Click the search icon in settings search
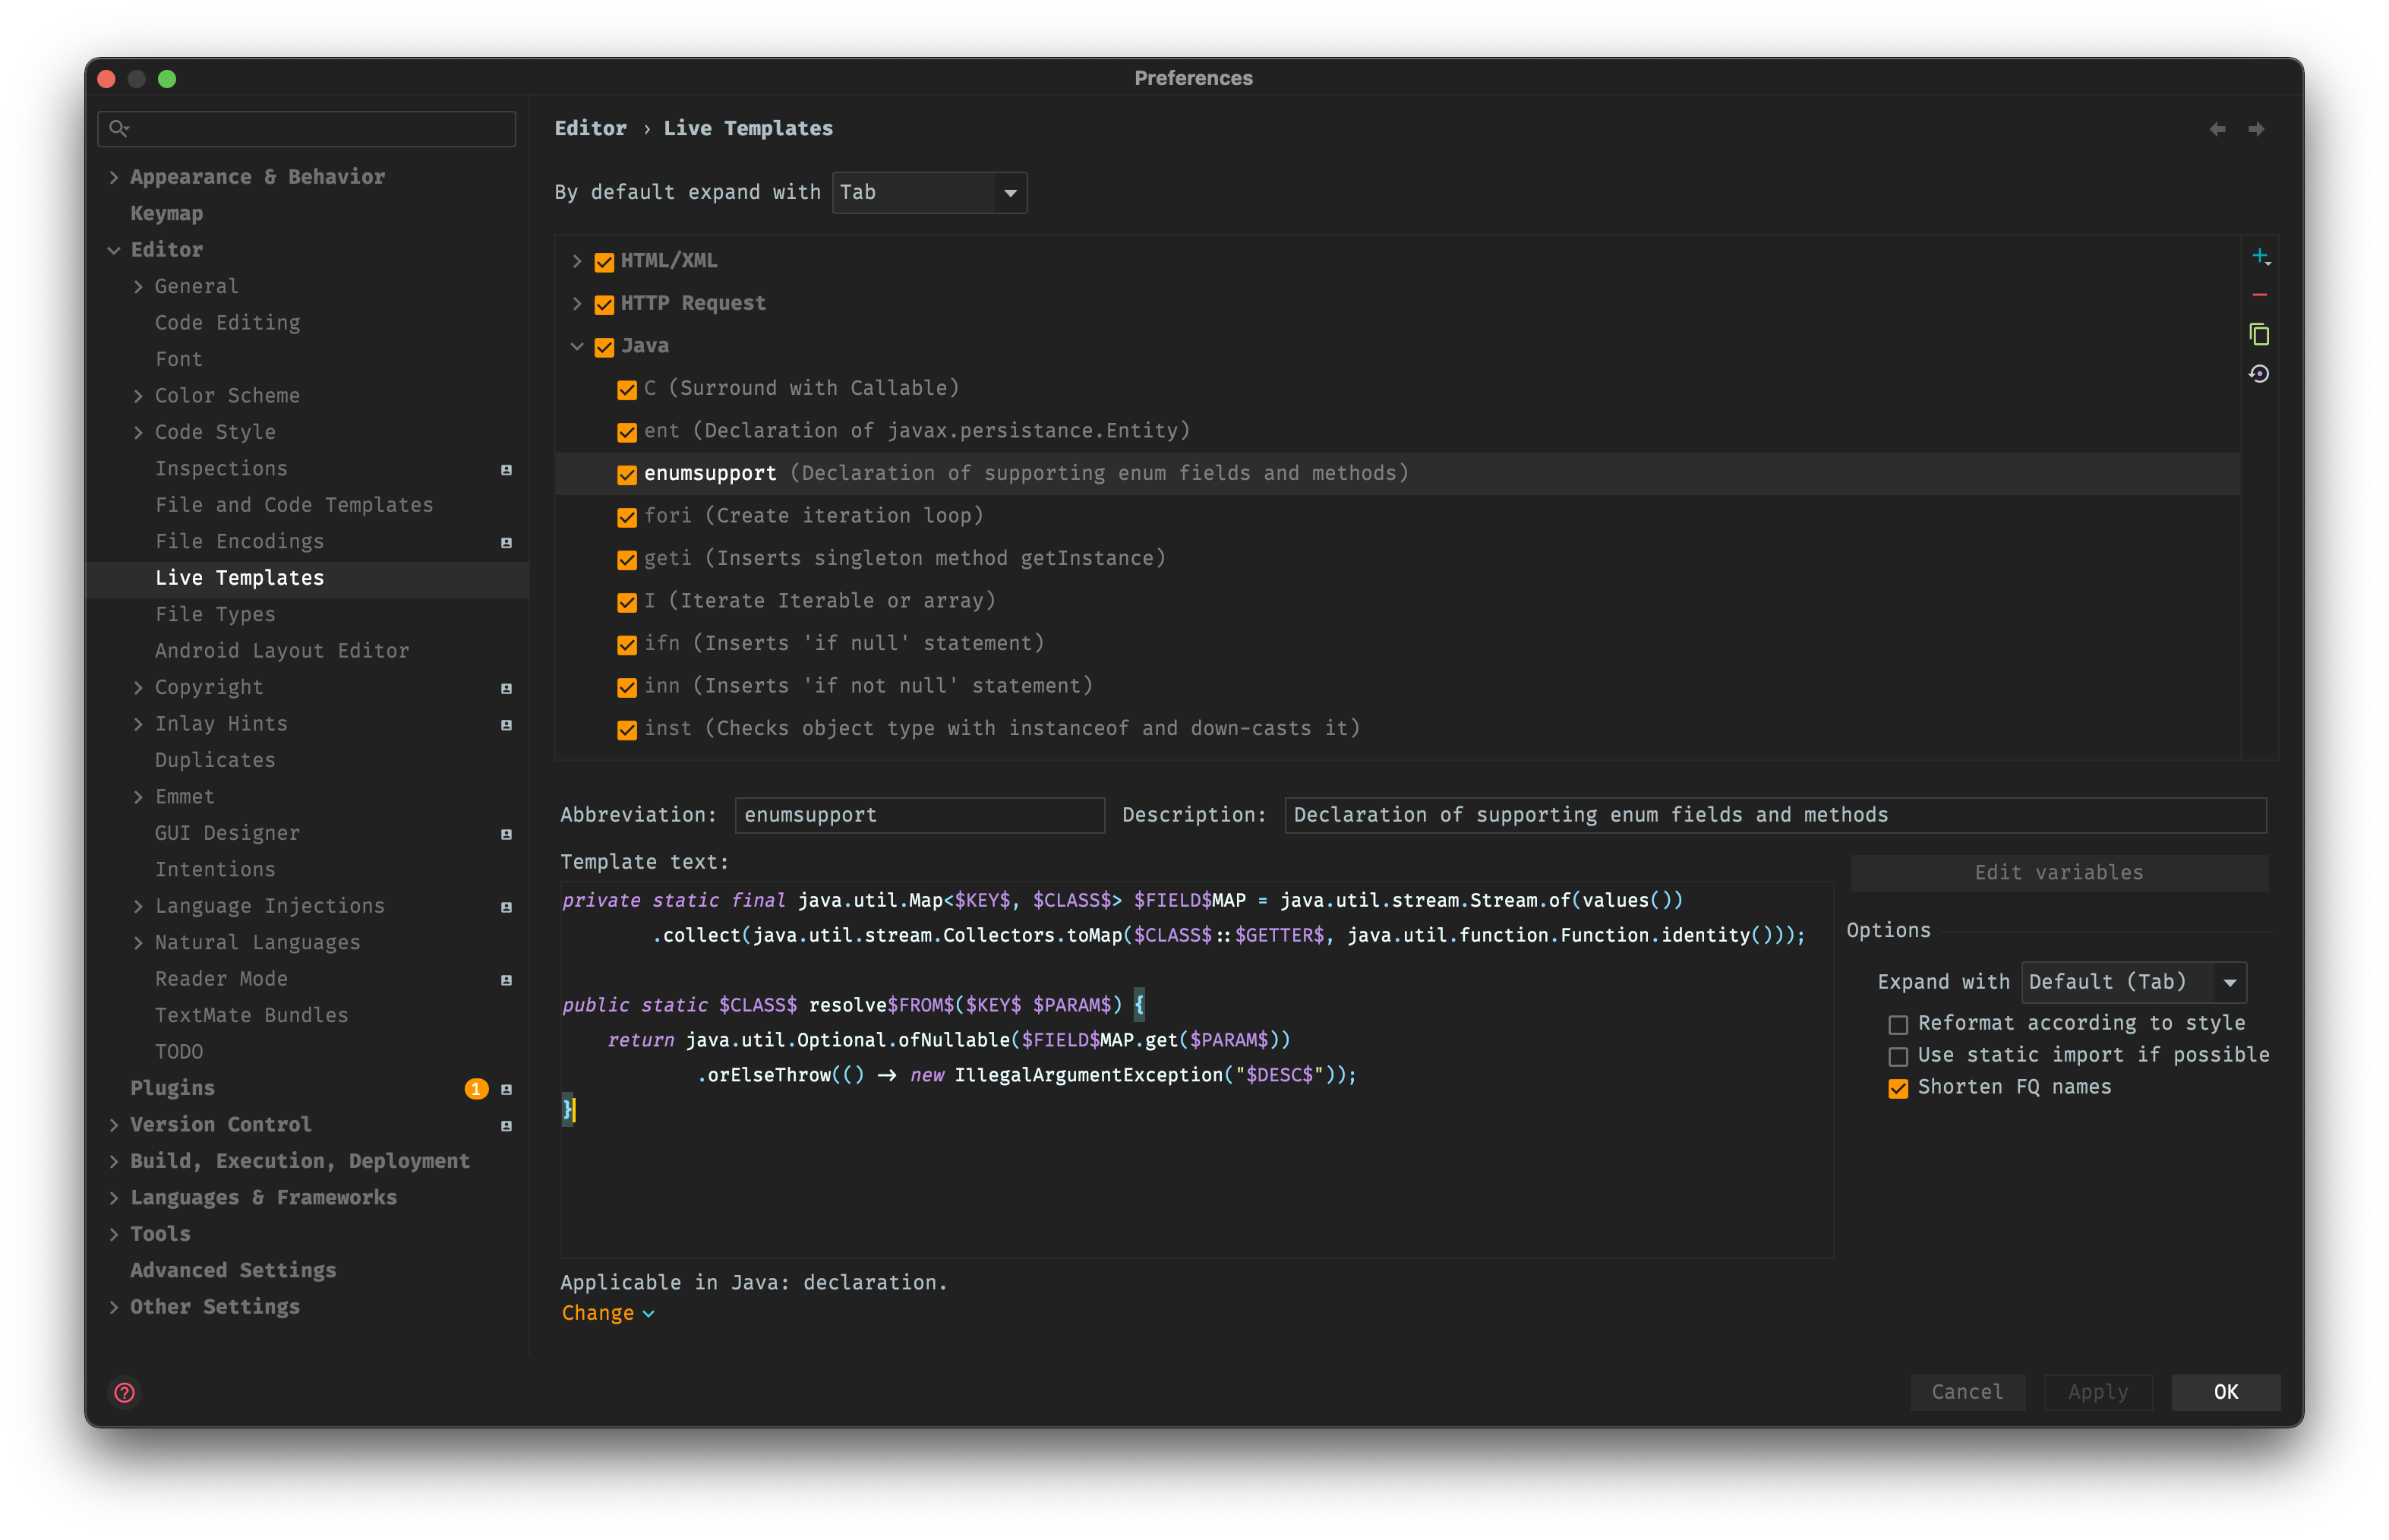Viewport: 2389px width, 1540px height. 119,128
